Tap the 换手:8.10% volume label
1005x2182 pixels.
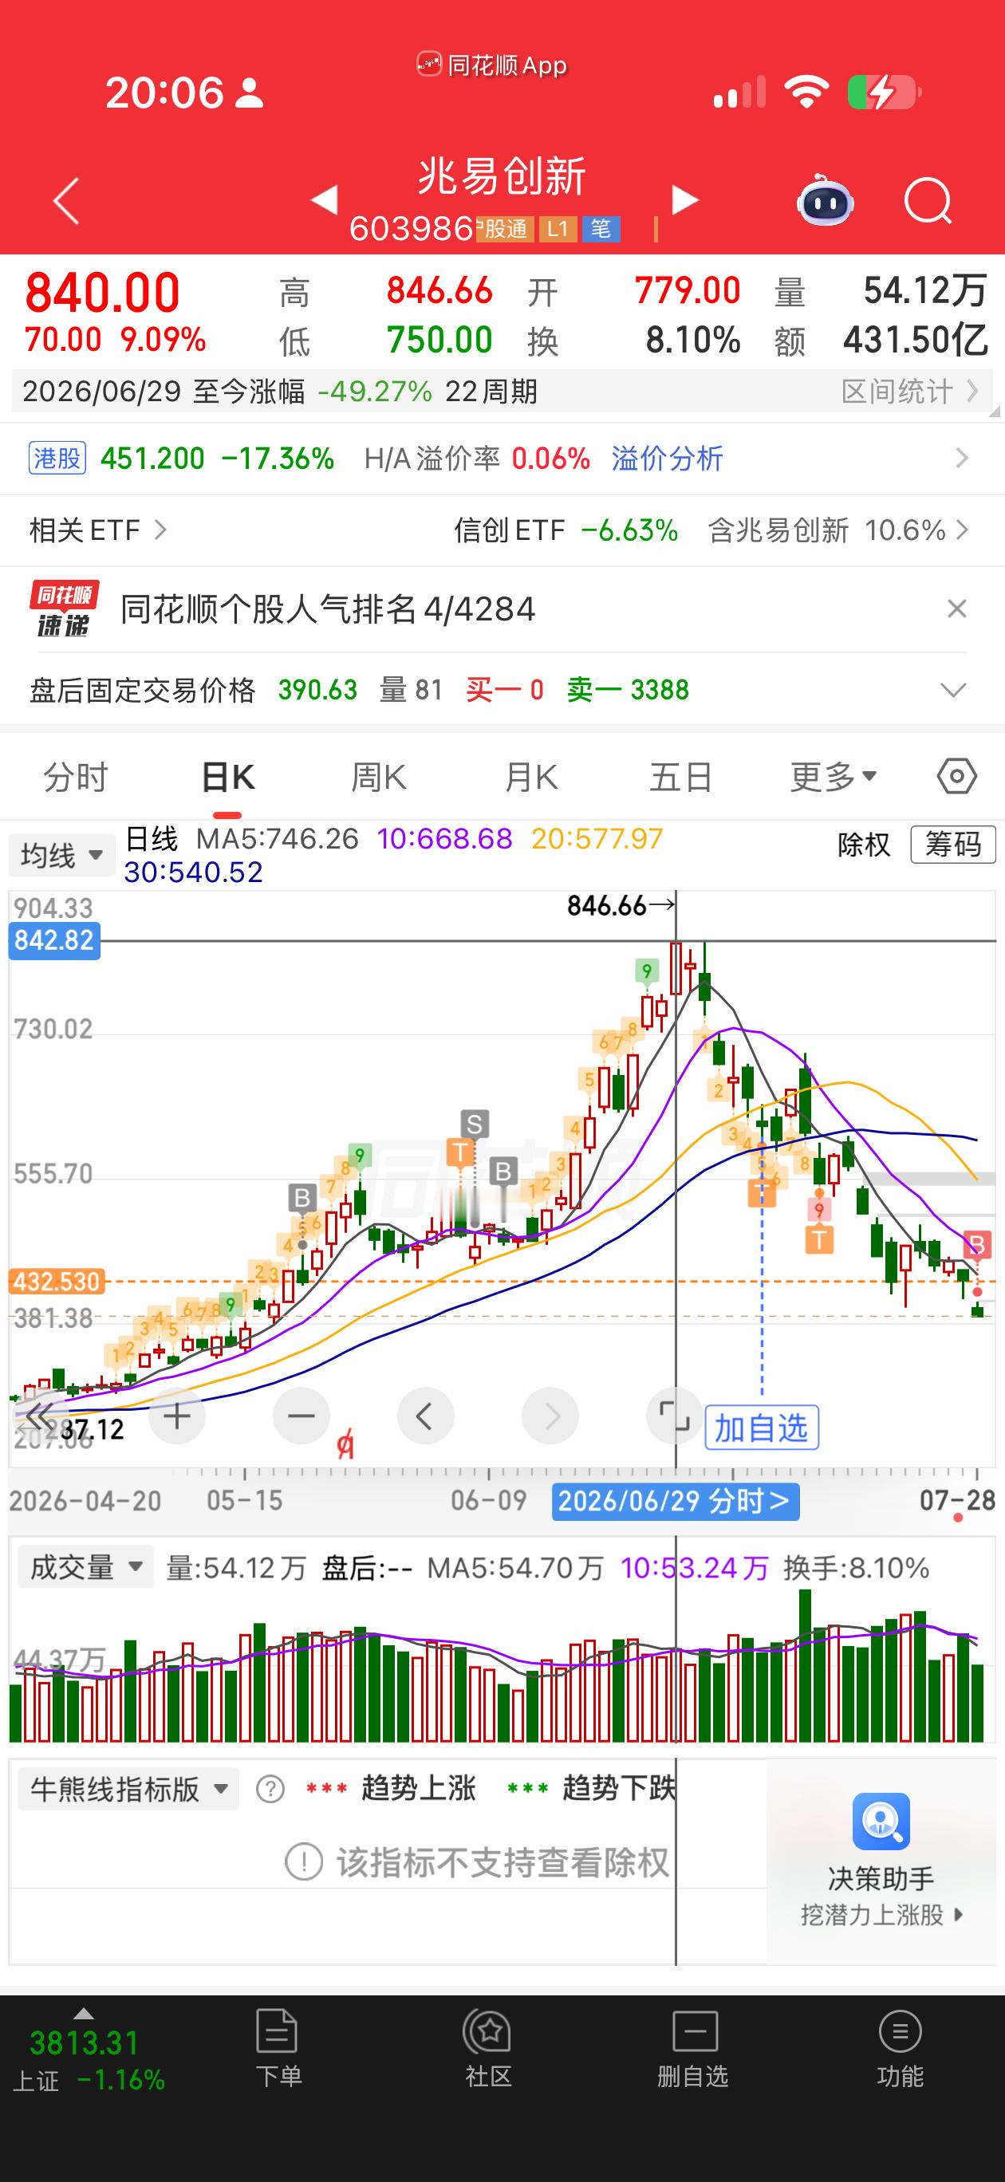coord(857,1568)
